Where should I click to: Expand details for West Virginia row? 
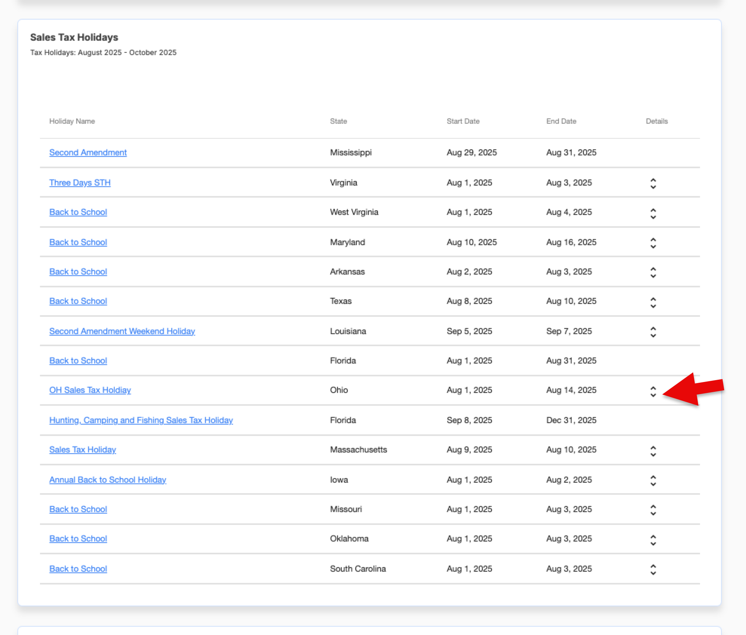(x=653, y=213)
